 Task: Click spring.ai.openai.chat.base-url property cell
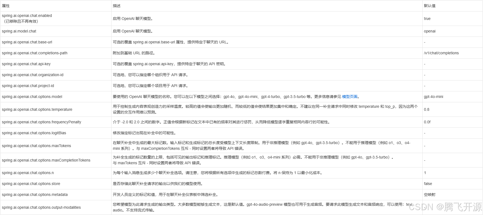[x=56, y=42]
